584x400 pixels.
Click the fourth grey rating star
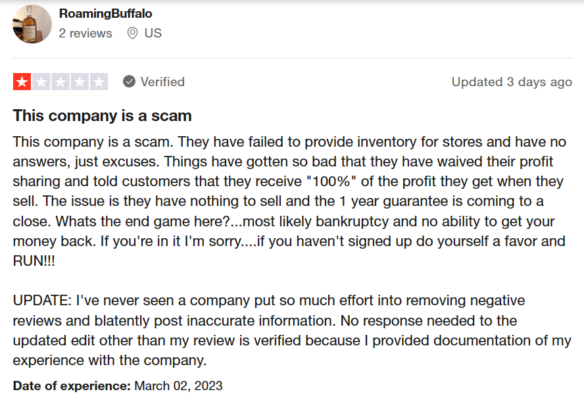pyautogui.click(x=80, y=82)
